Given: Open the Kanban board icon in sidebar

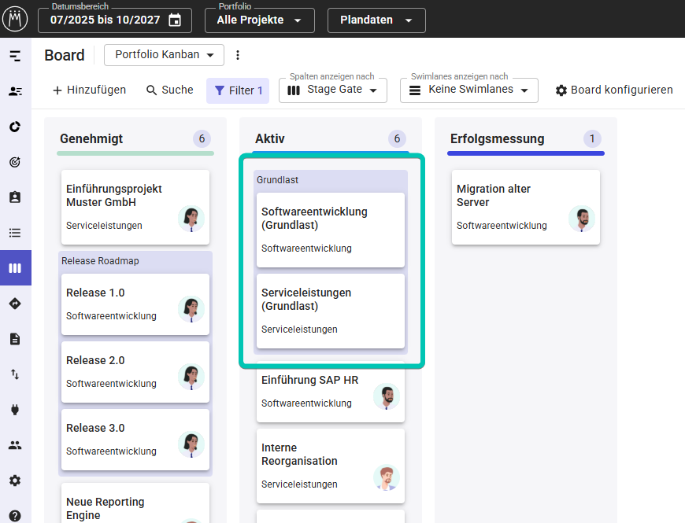Looking at the screenshot, I should 15,268.
